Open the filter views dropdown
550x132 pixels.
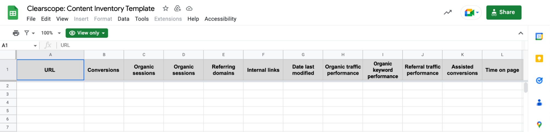click(x=29, y=33)
